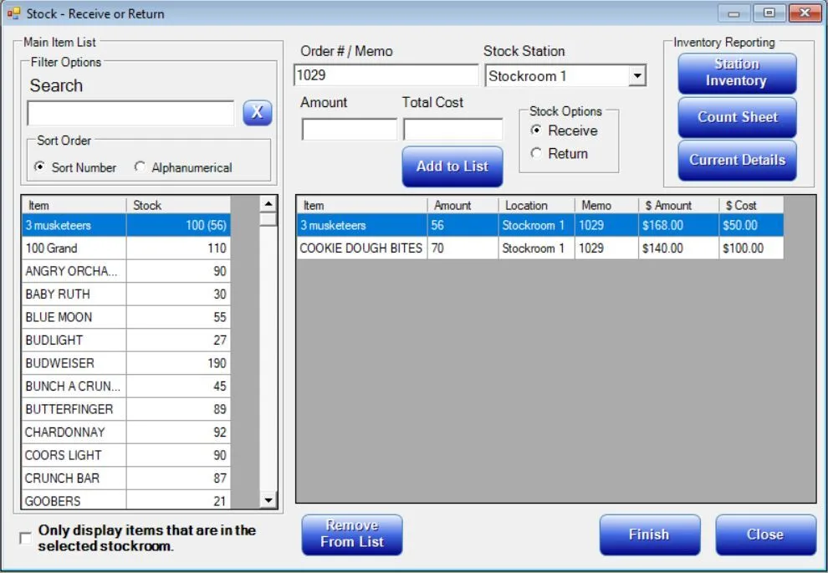Select BUDLIGHT item row
The image size is (828, 573).
[126, 340]
